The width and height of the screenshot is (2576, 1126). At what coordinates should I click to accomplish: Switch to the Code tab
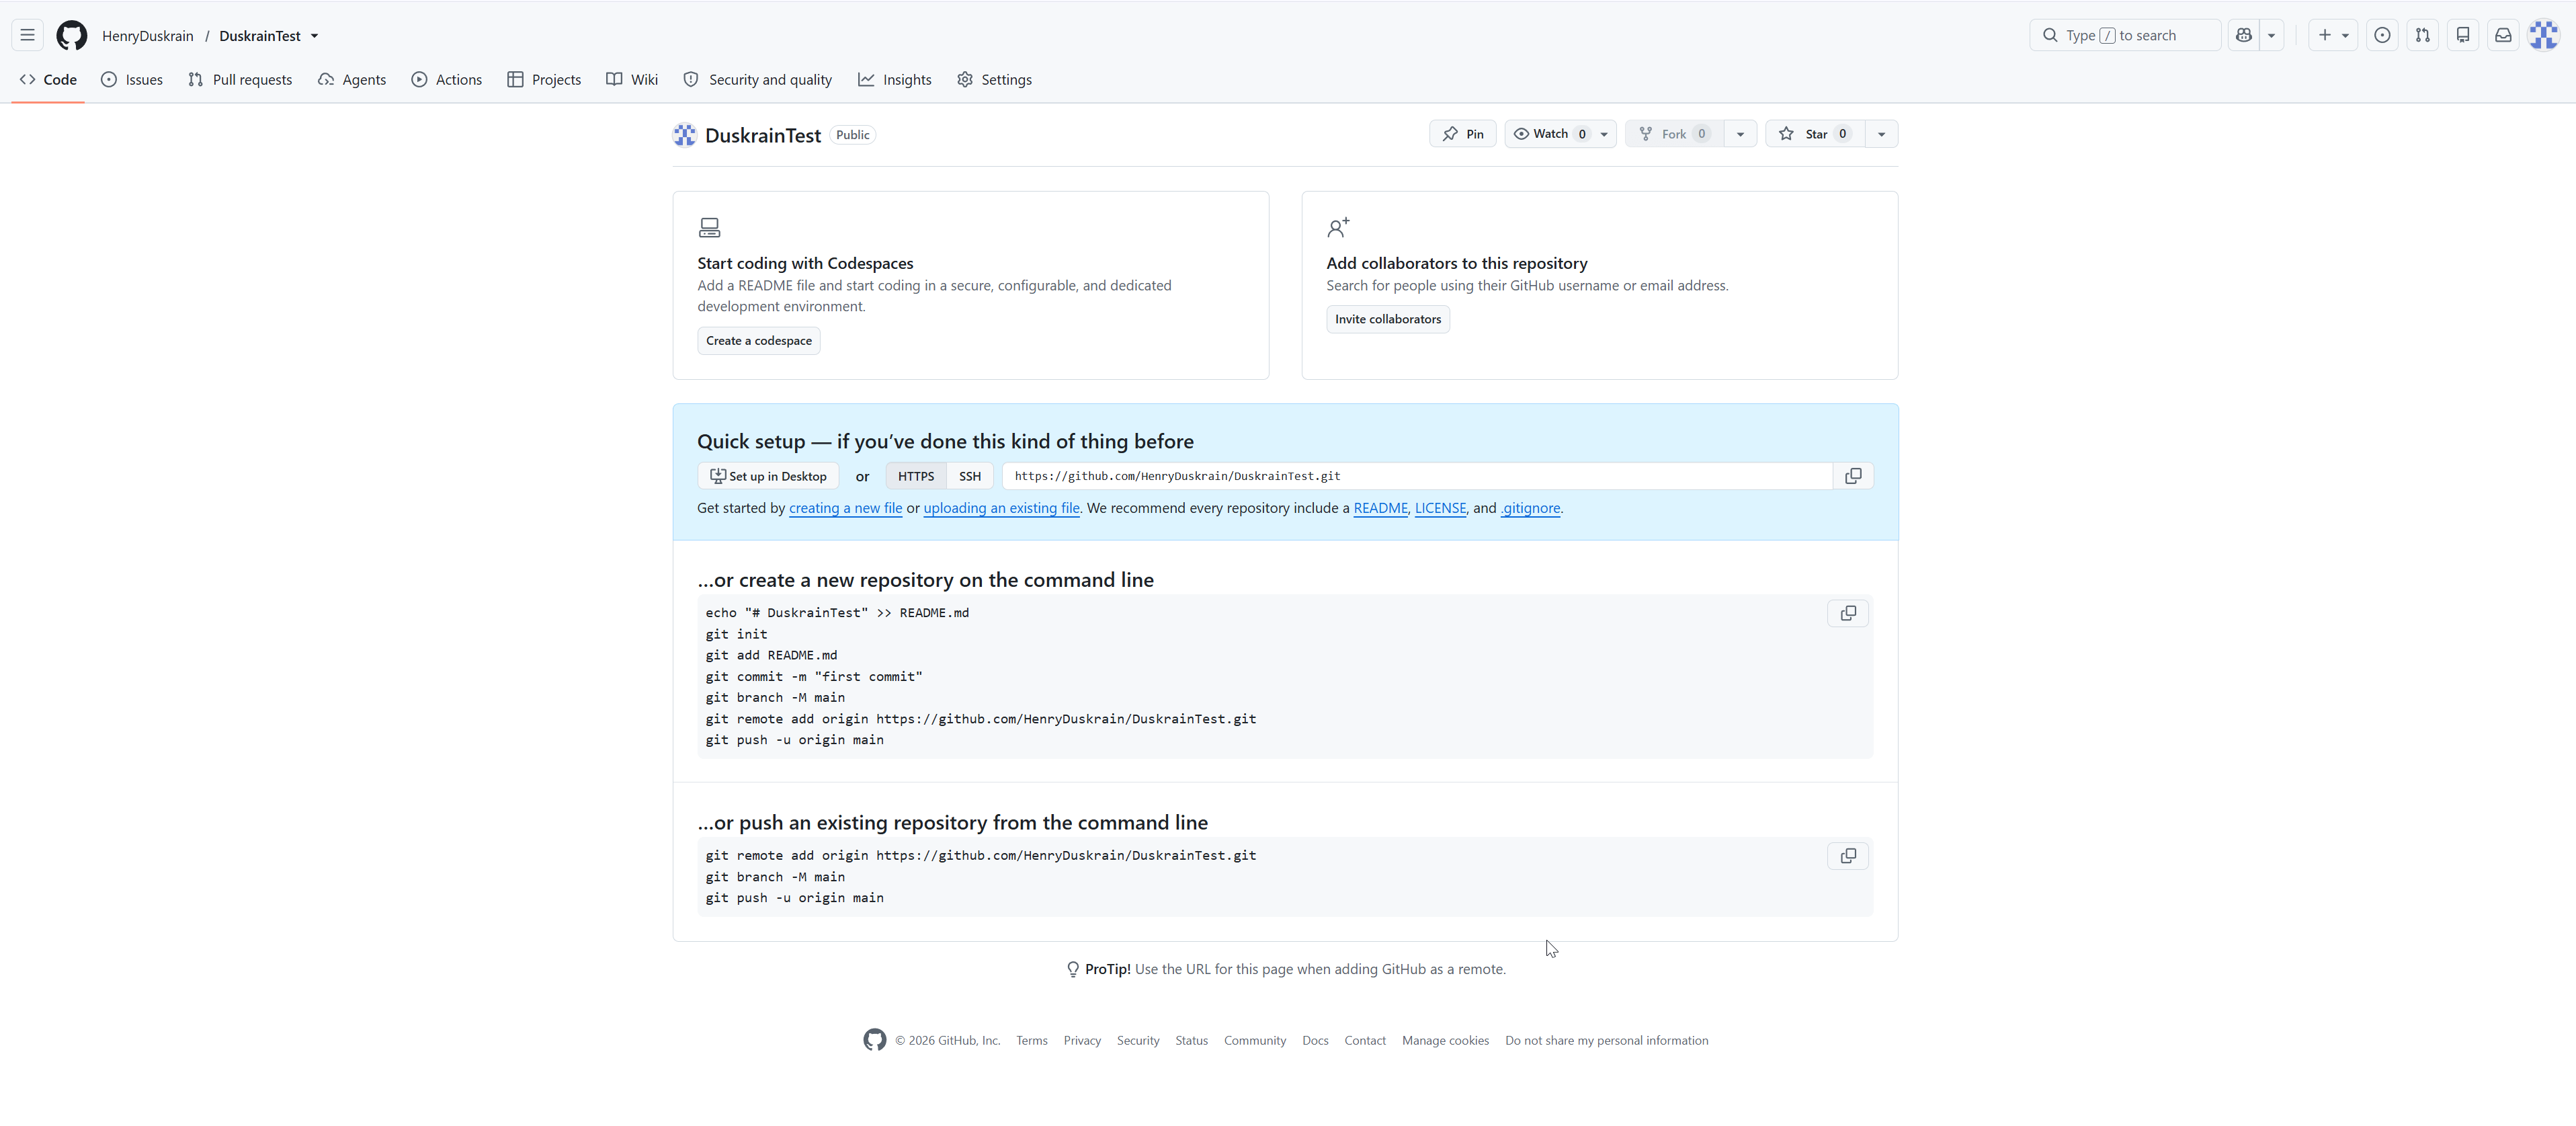[48, 79]
